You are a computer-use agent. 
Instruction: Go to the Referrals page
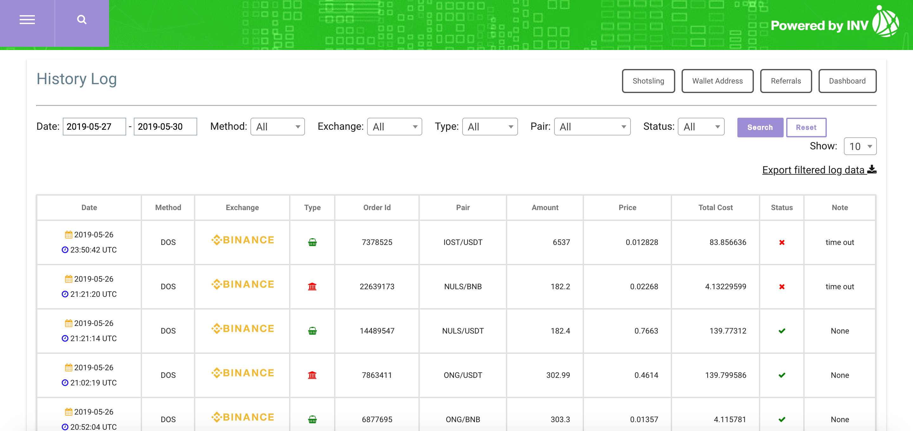point(786,81)
